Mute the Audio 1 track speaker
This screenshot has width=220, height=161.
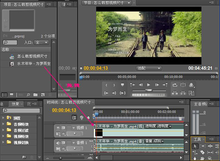tap(58, 143)
